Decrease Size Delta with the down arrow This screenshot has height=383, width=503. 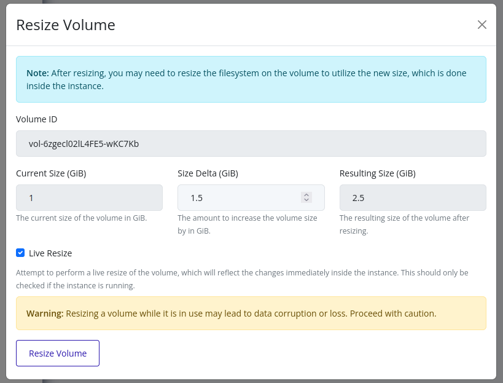pos(306,200)
